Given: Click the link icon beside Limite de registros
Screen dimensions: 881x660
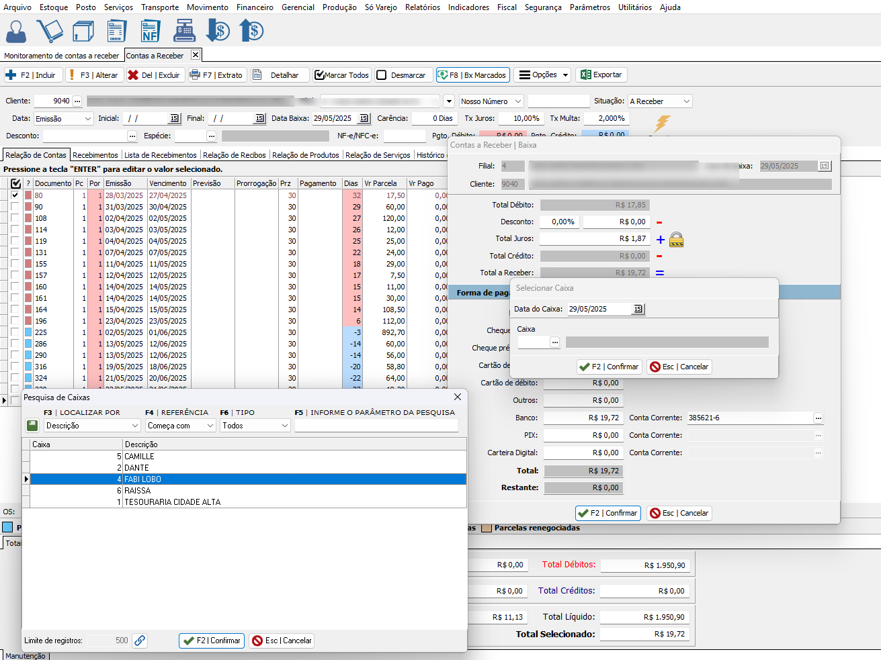Looking at the screenshot, I should [x=140, y=641].
